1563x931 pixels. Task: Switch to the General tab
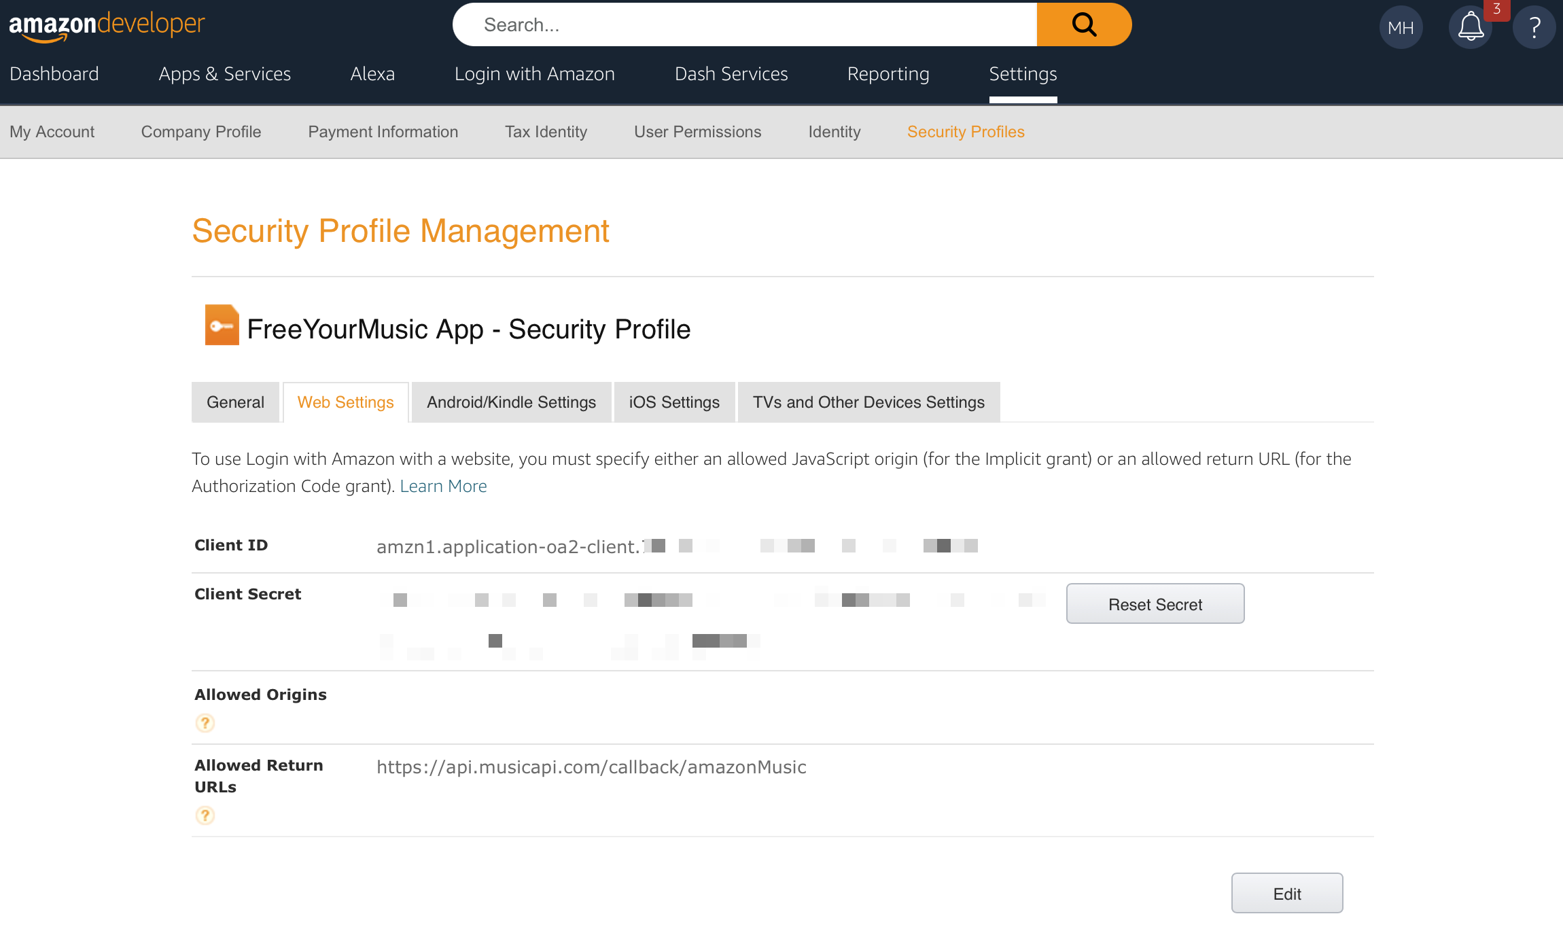[235, 402]
